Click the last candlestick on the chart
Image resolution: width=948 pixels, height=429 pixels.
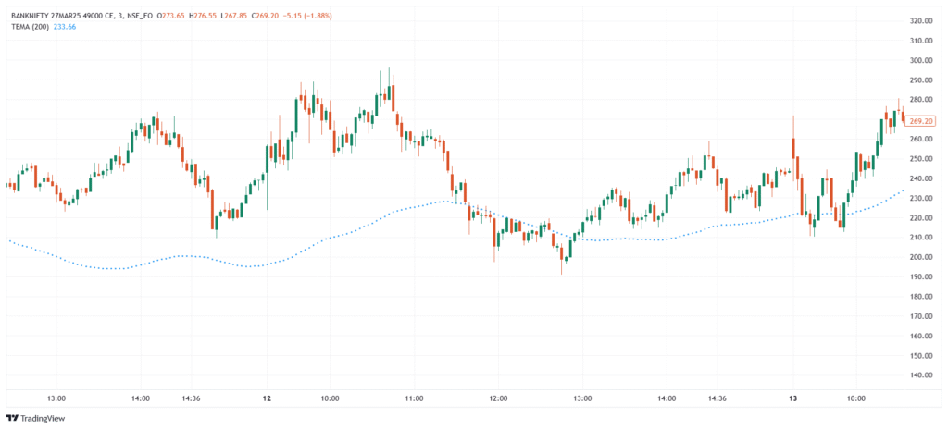[x=904, y=117]
